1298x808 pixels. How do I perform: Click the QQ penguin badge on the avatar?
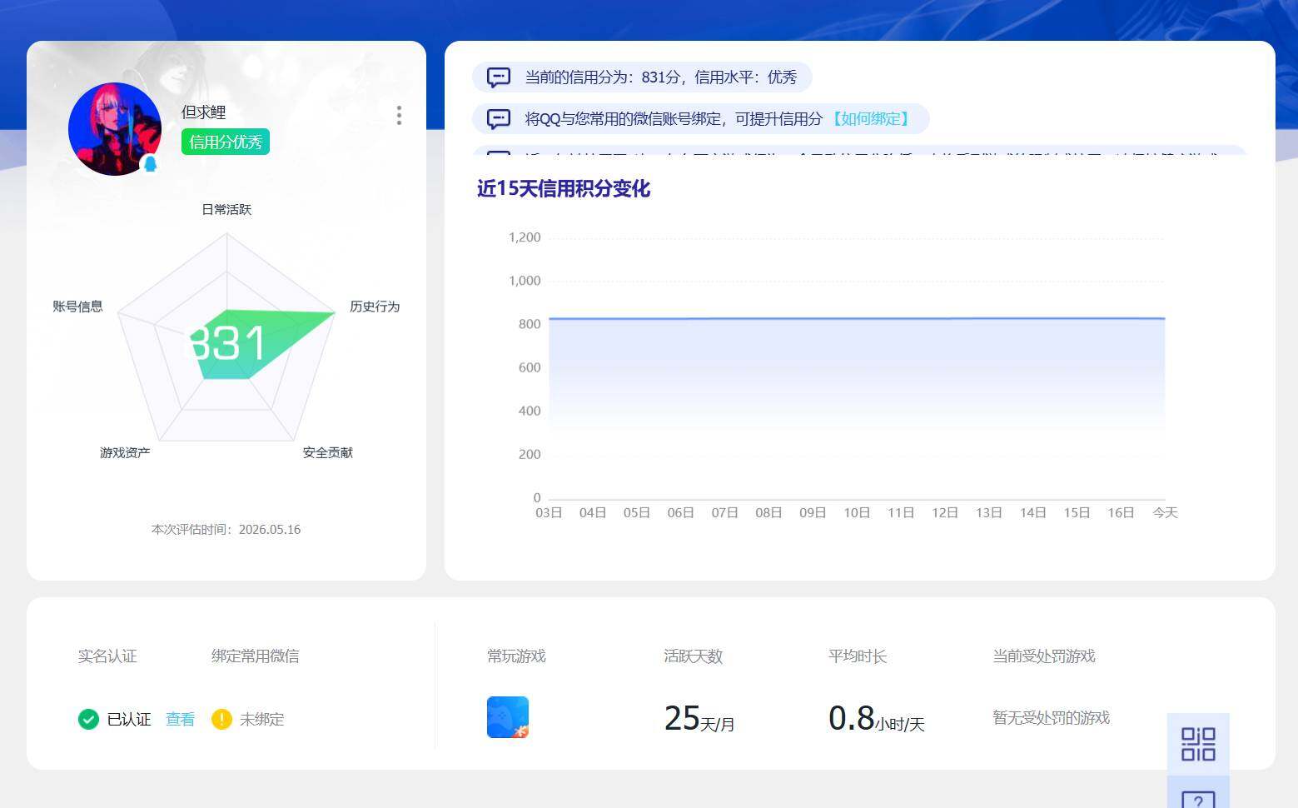[x=150, y=164]
